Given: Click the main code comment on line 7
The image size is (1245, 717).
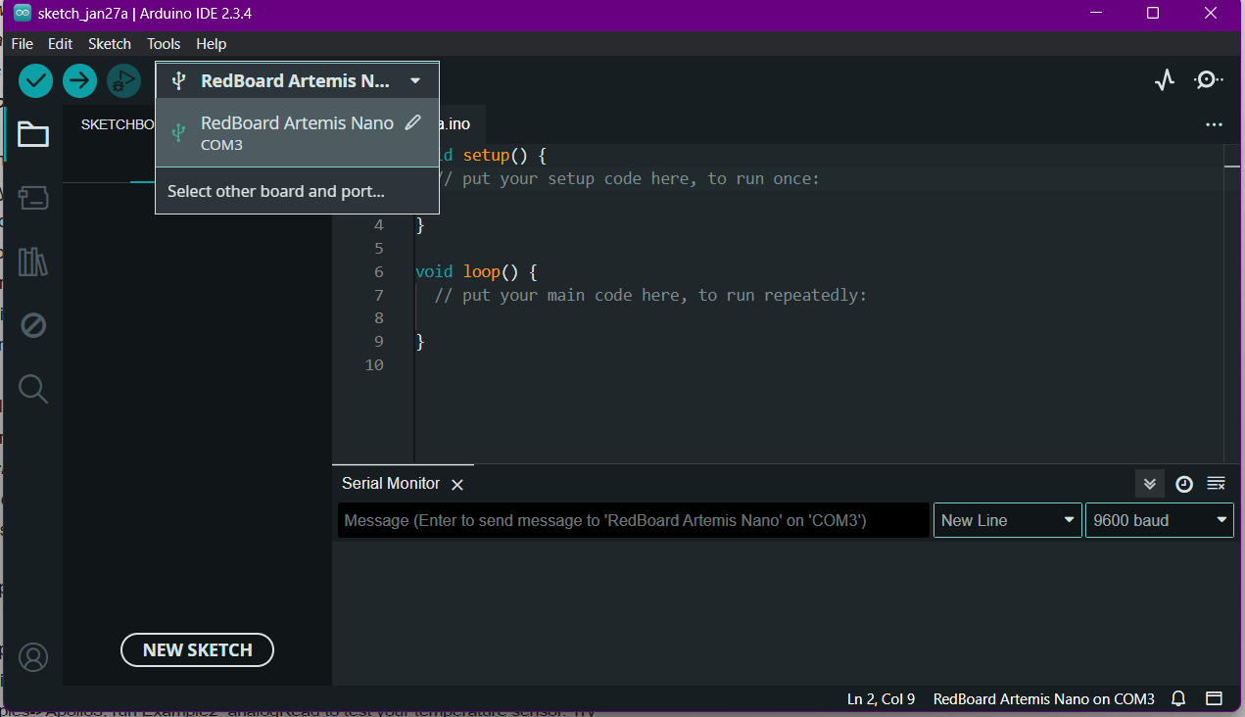Looking at the screenshot, I should point(650,295).
